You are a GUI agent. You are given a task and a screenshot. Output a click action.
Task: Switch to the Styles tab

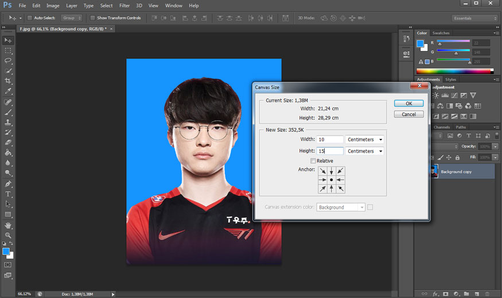coord(450,80)
